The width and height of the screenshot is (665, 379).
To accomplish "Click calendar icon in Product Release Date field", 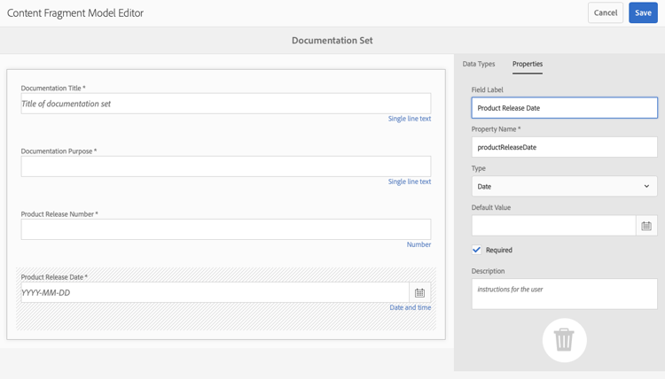I will (x=419, y=292).
